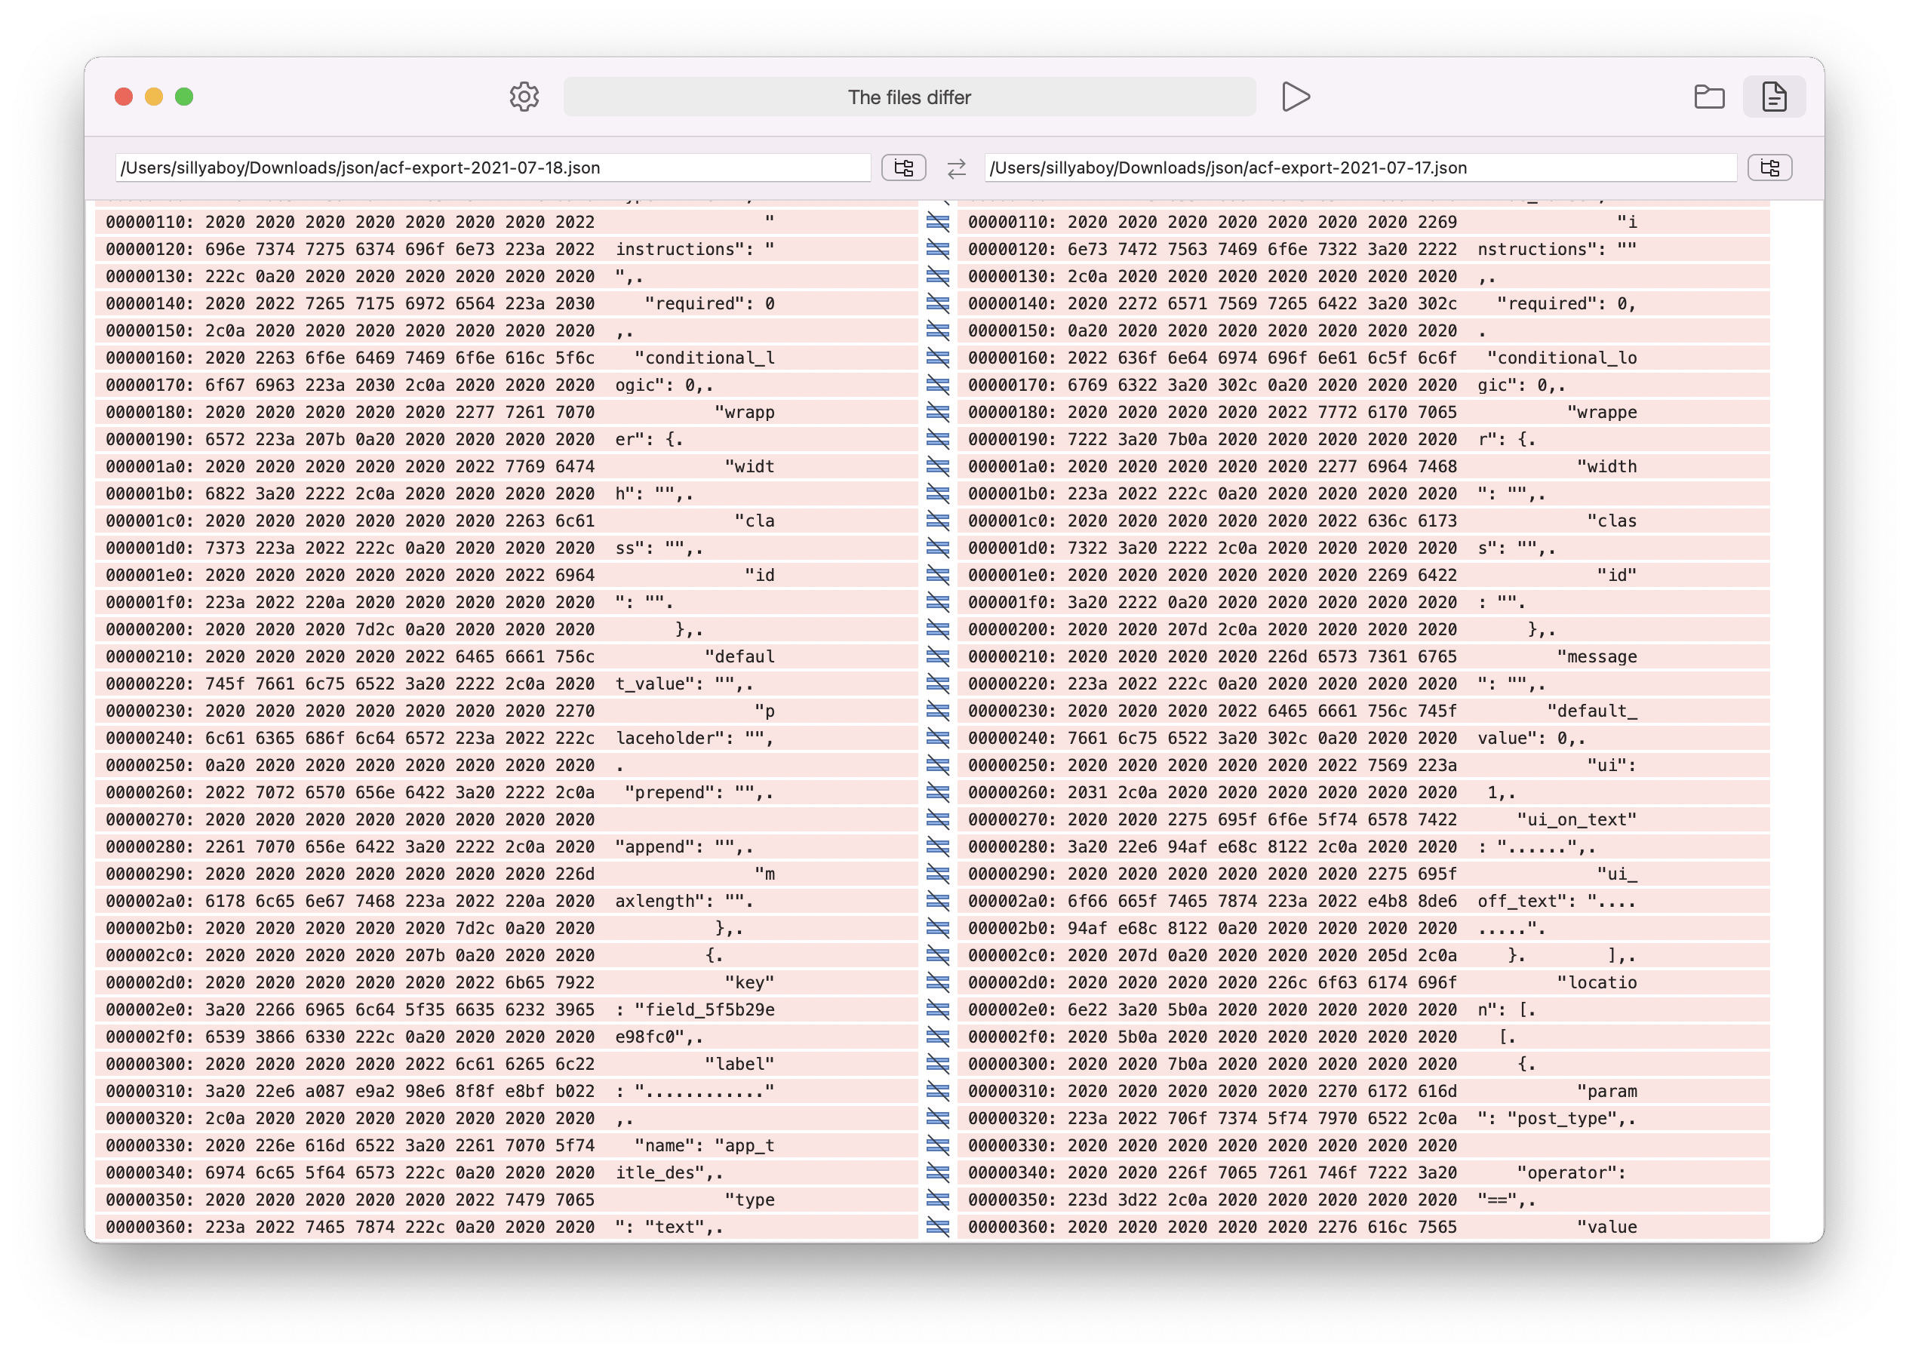The image size is (1909, 1355).
Task: Click difference marker on row 00000140
Action: click(938, 304)
